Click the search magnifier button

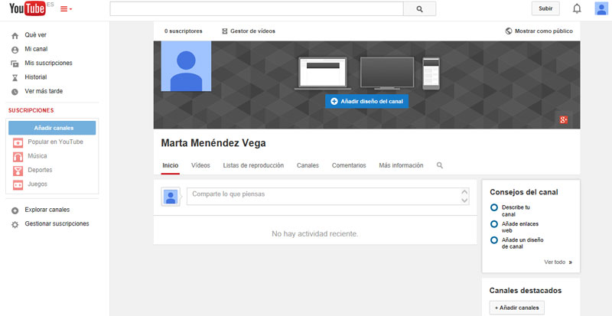click(419, 9)
